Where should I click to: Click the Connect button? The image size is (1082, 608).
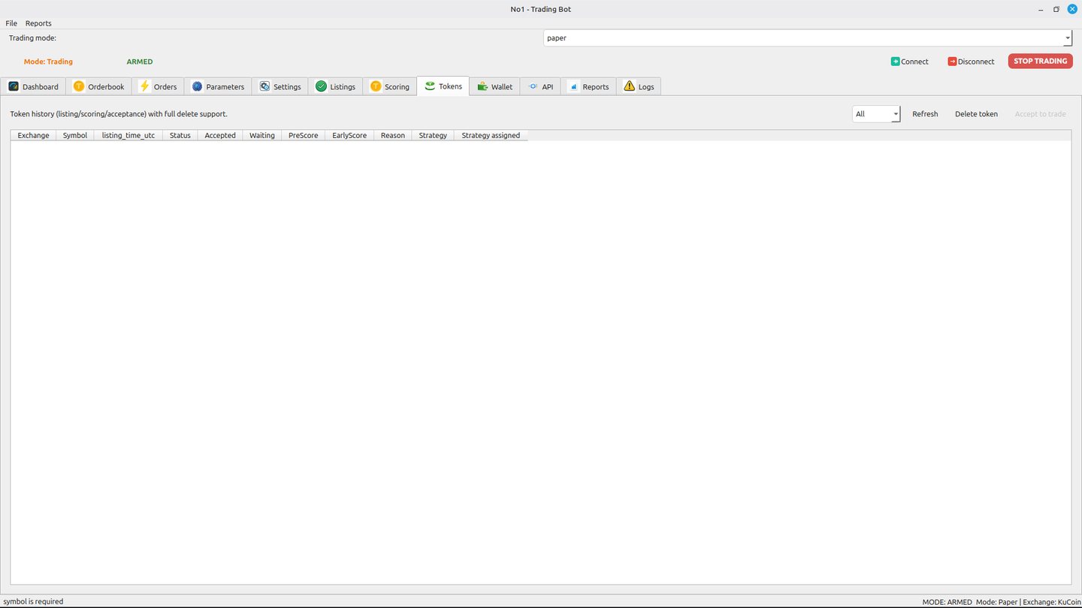tap(909, 62)
